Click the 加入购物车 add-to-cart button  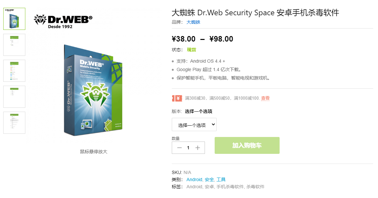[x=247, y=145]
